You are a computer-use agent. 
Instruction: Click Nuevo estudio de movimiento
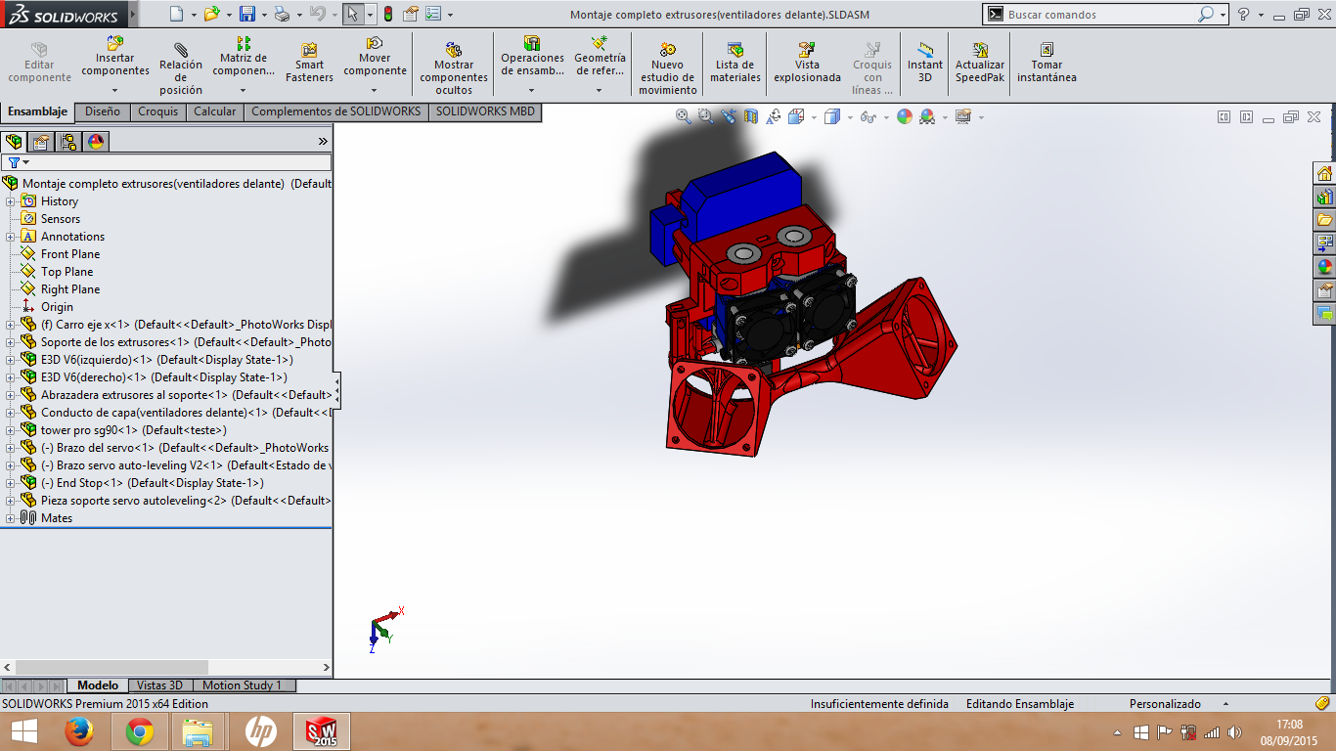pos(667,70)
